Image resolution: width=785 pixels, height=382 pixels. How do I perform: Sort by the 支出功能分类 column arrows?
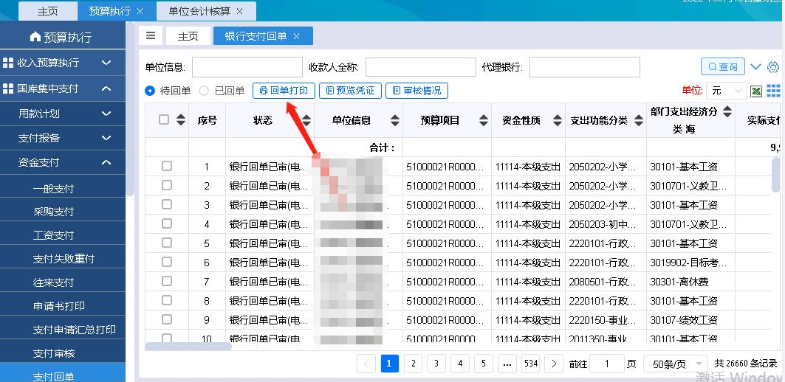[x=638, y=120]
